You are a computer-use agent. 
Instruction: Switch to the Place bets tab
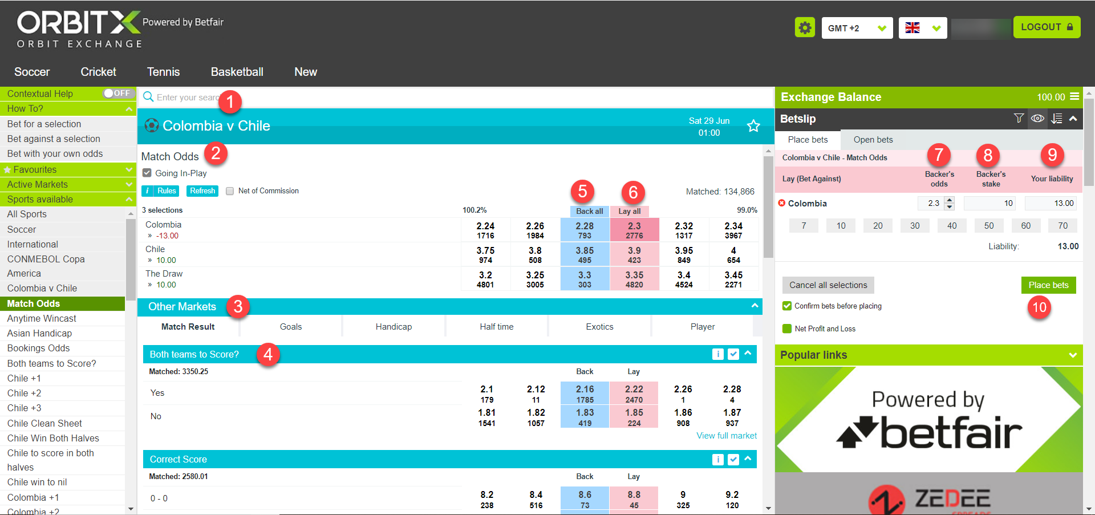808,140
